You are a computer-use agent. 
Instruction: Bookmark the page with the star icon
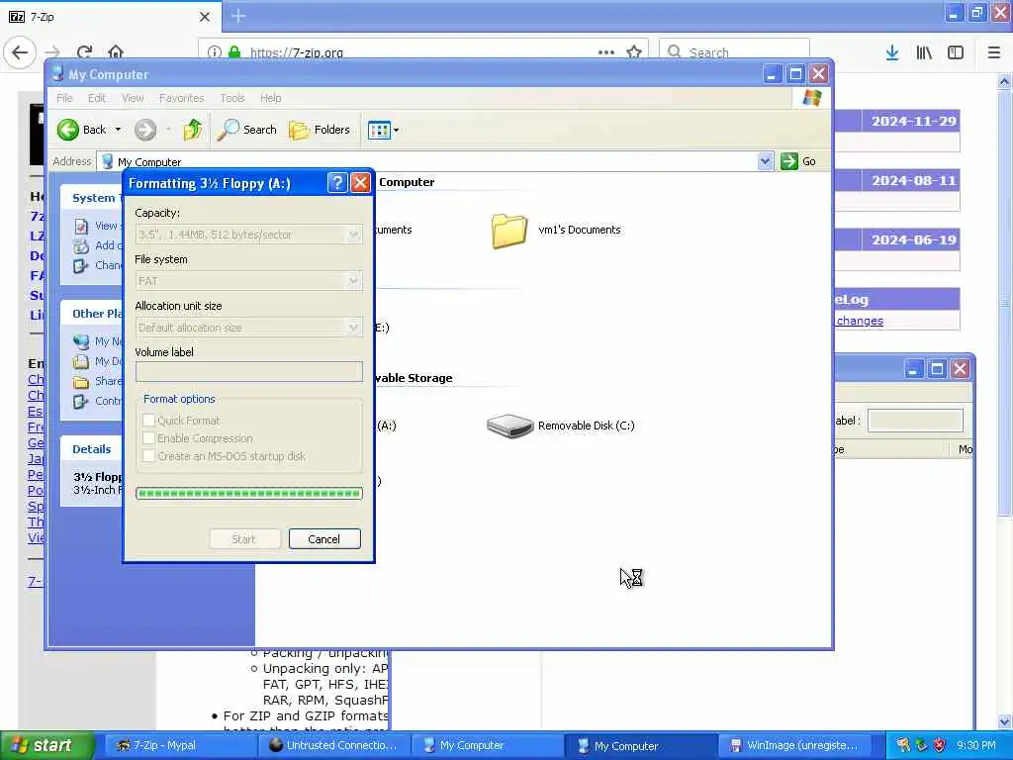tap(634, 52)
